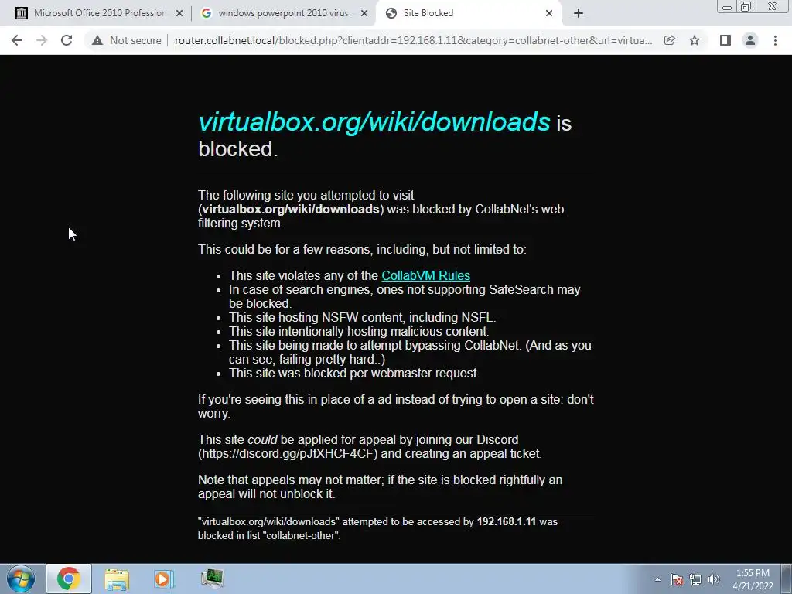Open the Windows Start menu
792x594 pixels.
(21, 579)
